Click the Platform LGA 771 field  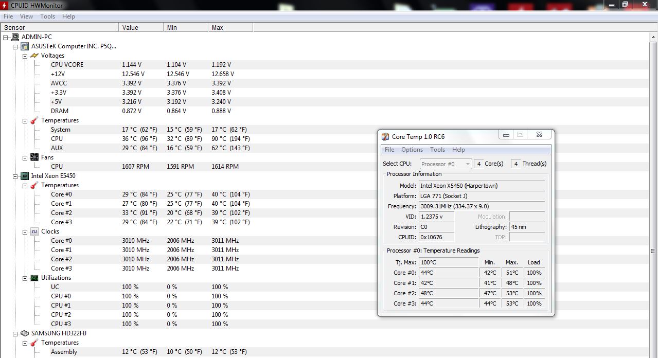pyautogui.click(x=482, y=196)
